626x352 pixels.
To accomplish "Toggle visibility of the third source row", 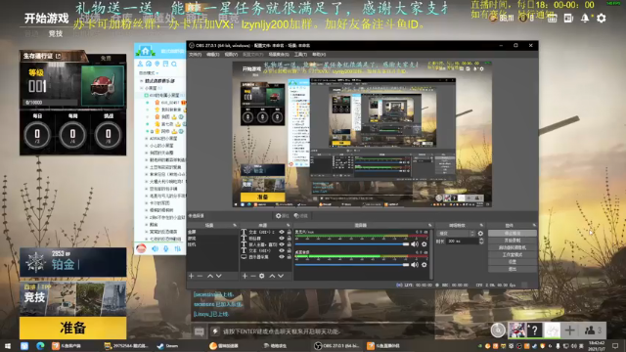I will (x=282, y=244).
